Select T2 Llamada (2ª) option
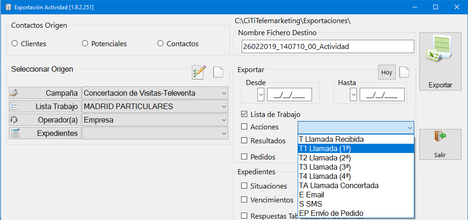This screenshot has width=468, height=220. pos(356,158)
